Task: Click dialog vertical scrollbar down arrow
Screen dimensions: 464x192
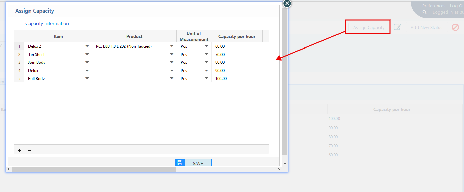Action: [x=285, y=163]
